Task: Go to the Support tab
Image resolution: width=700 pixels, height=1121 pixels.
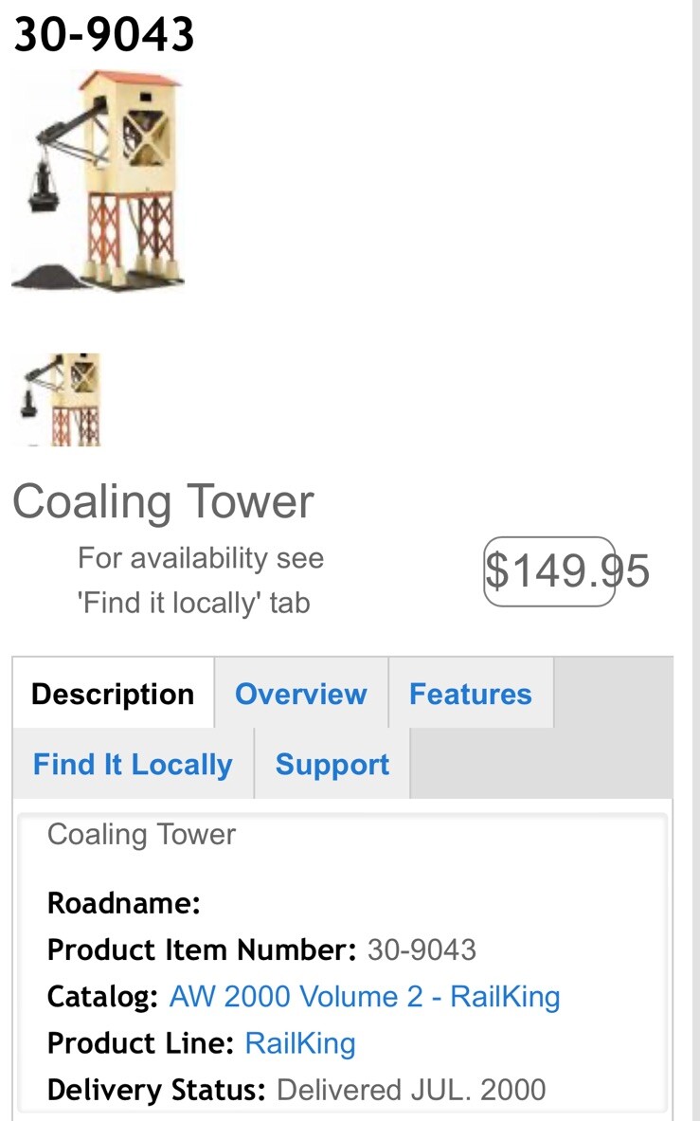Action: [x=332, y=765]
